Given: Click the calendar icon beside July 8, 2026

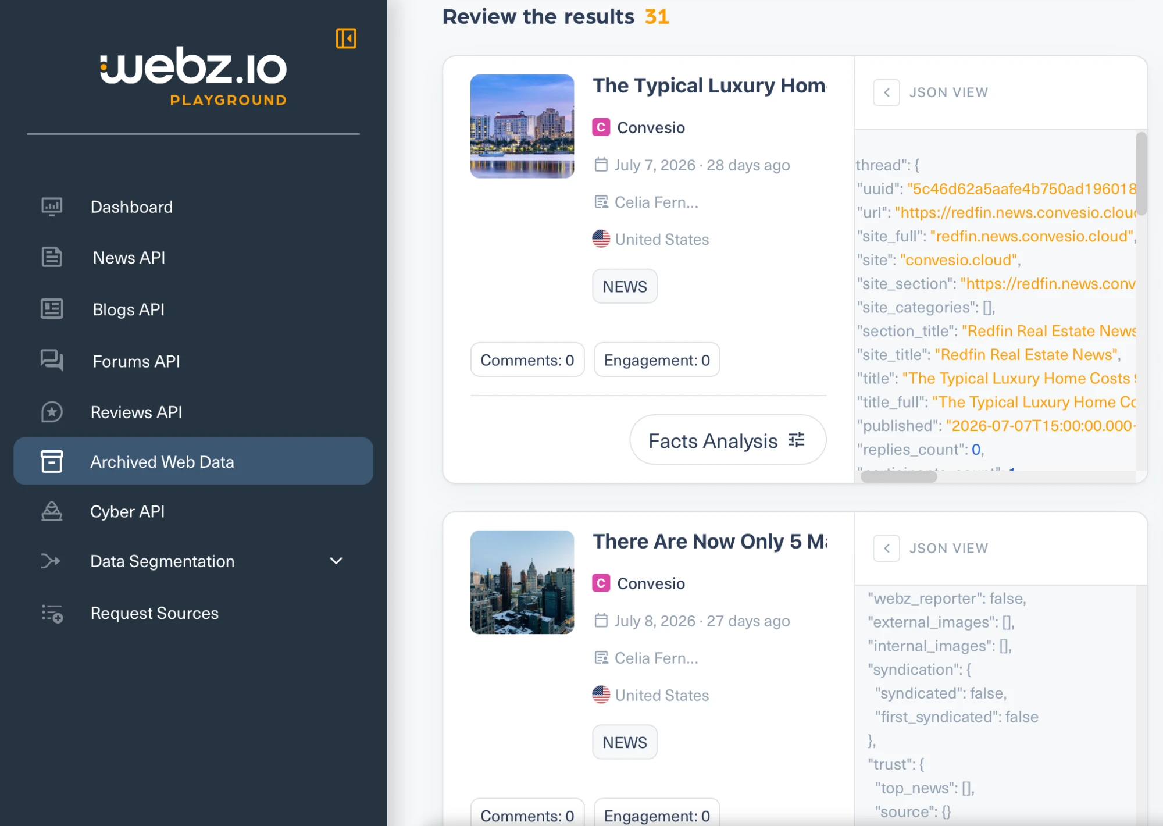Looking at the screenshot, I should [601, 621].
